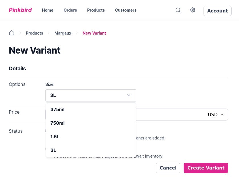Click the search magnifier icon
Screen dimensions: 239x180
coord(178,10)
